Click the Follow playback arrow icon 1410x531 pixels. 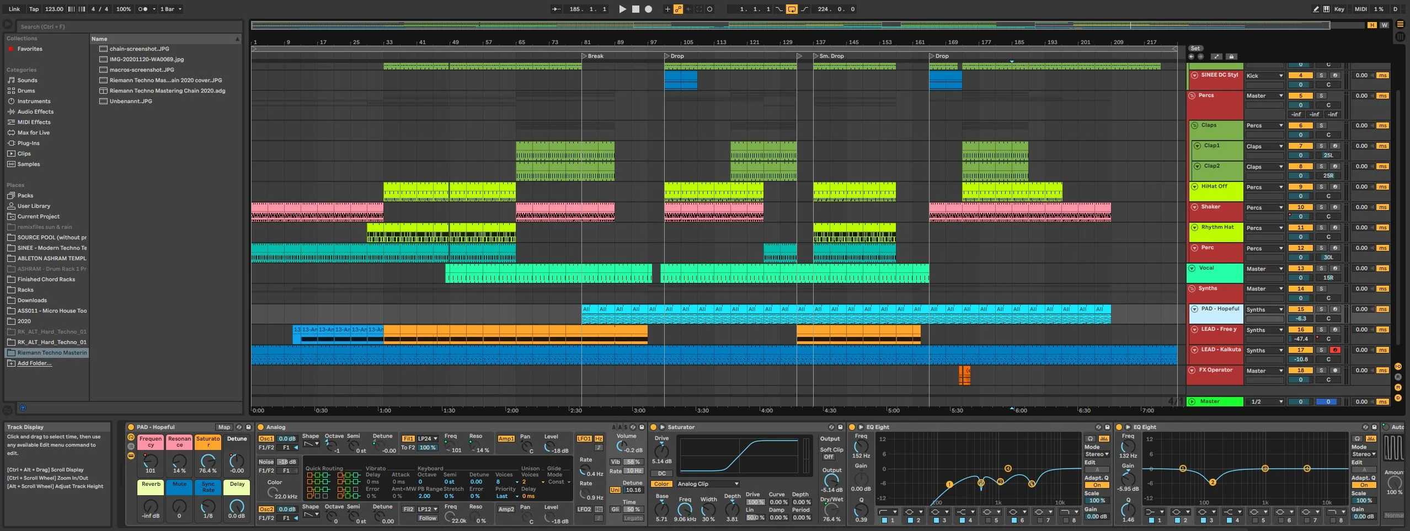click(x=557, y=9)
